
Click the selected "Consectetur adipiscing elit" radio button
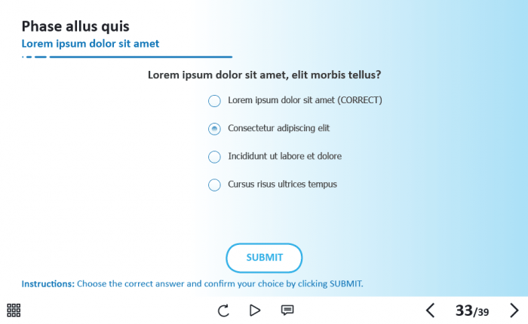click(214, 129)
